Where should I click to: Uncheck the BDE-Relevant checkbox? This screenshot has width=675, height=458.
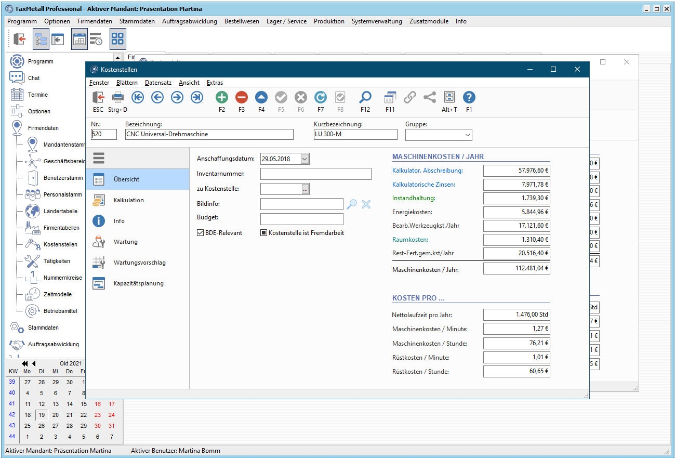click(x=201, y=233)
